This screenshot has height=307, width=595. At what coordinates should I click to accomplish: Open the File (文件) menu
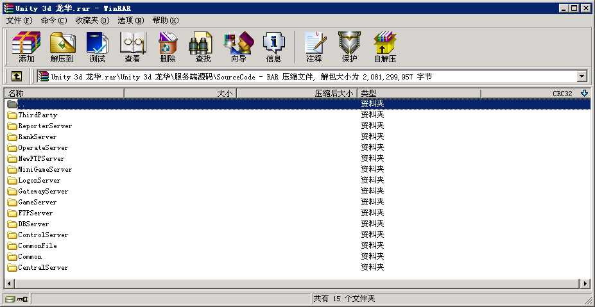pyautogui.click(x=19, y=21)
